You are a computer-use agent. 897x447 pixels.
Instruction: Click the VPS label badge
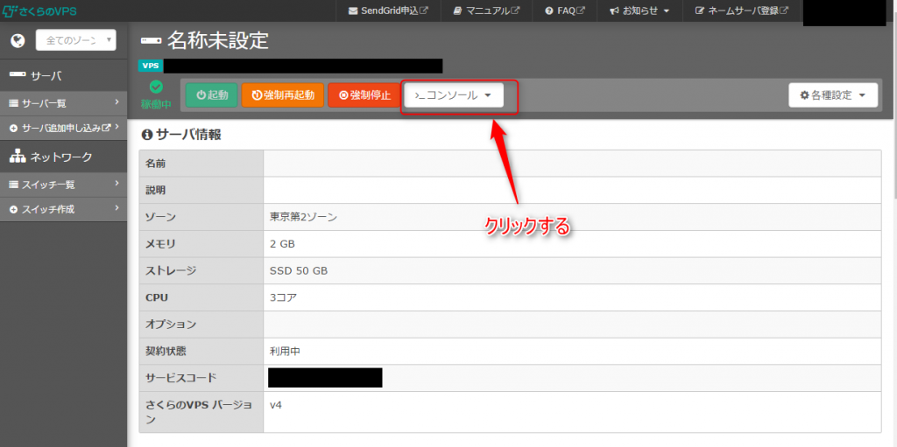[151, 66]
